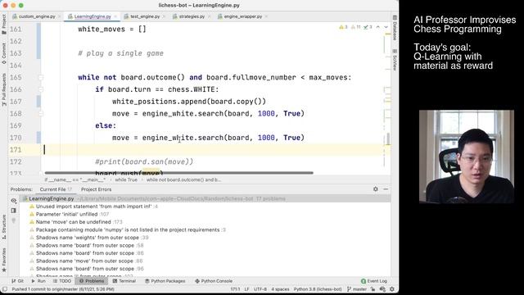524x295 pixels.
Task: Click the Problems tool window button
Action: tap(92, 281)
